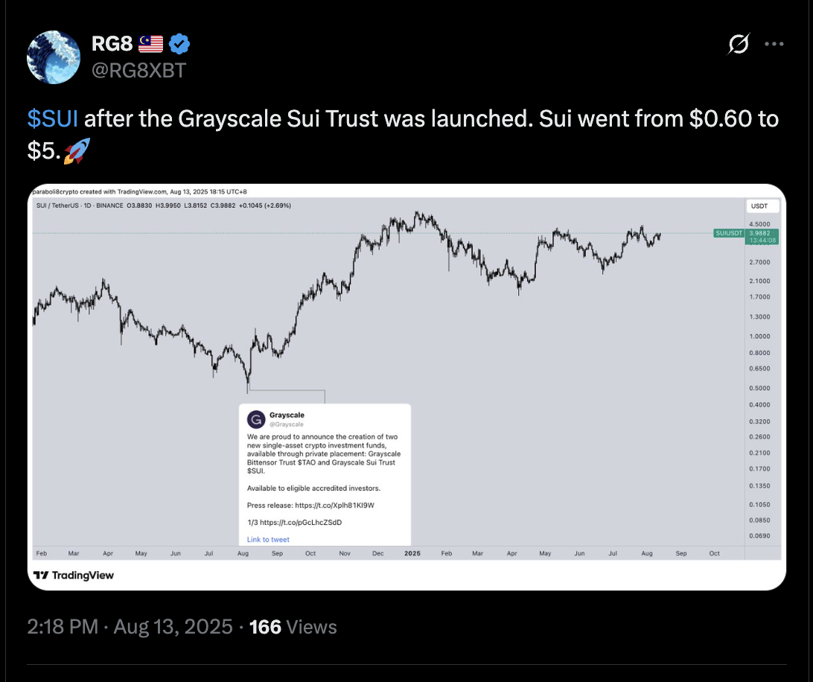
Task: Click the @RG8XBT handle
Action: (x=138, y=71)
